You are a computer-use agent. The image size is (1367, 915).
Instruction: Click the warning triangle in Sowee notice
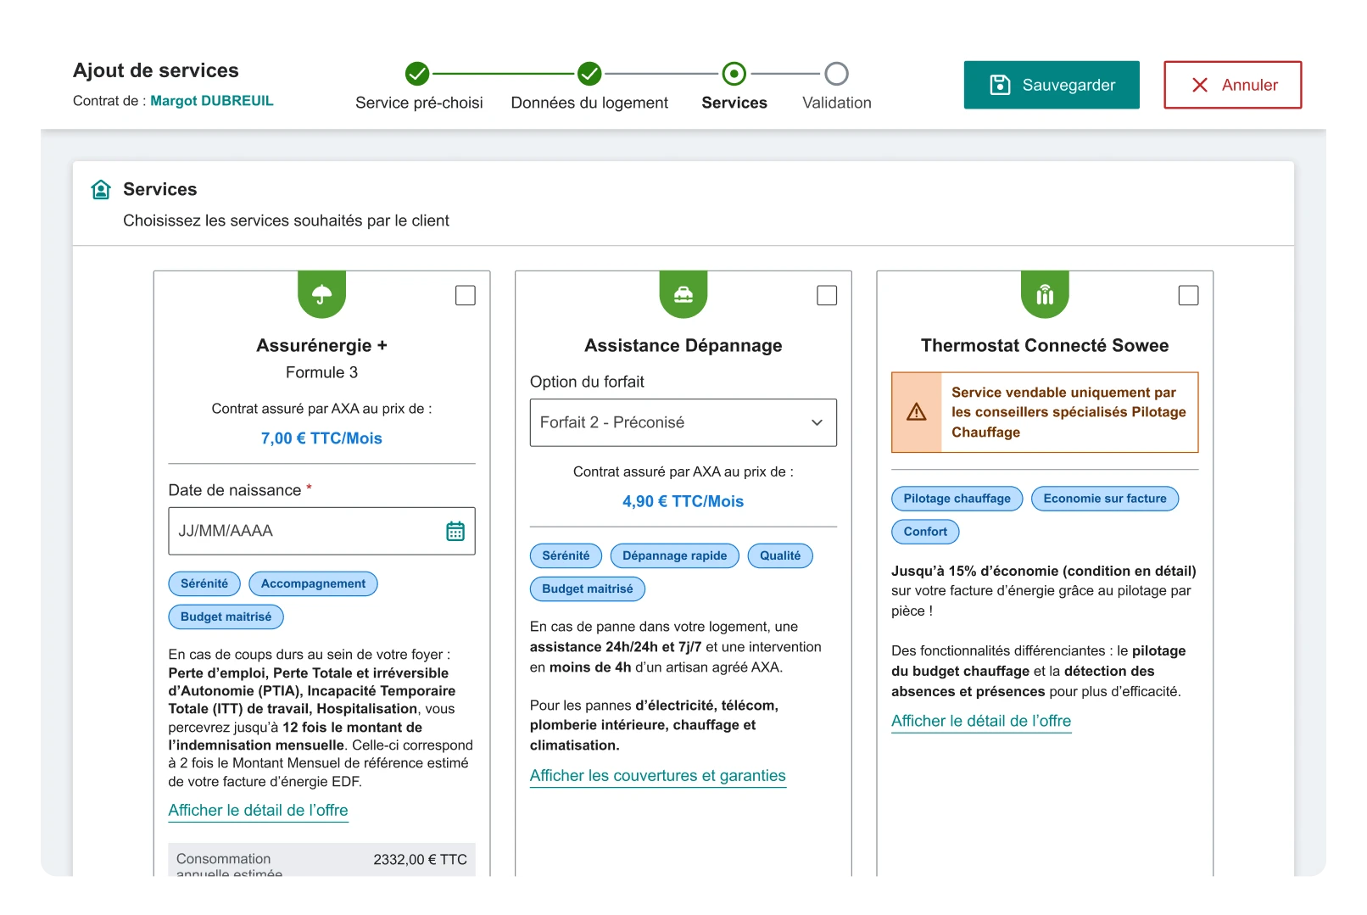point(917,412)
